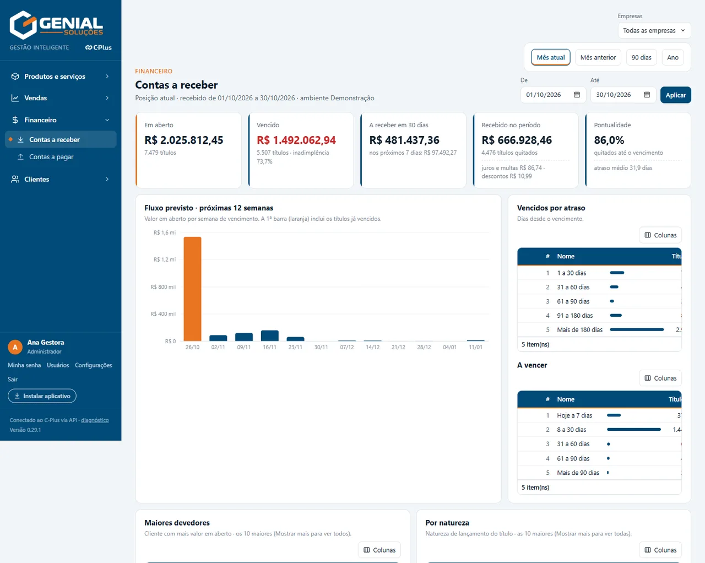Expand the Vendas menu chevron
Viewport: 705px width, 563px height.
pos(107,98)
